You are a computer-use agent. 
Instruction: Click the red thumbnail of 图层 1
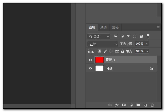99,60
